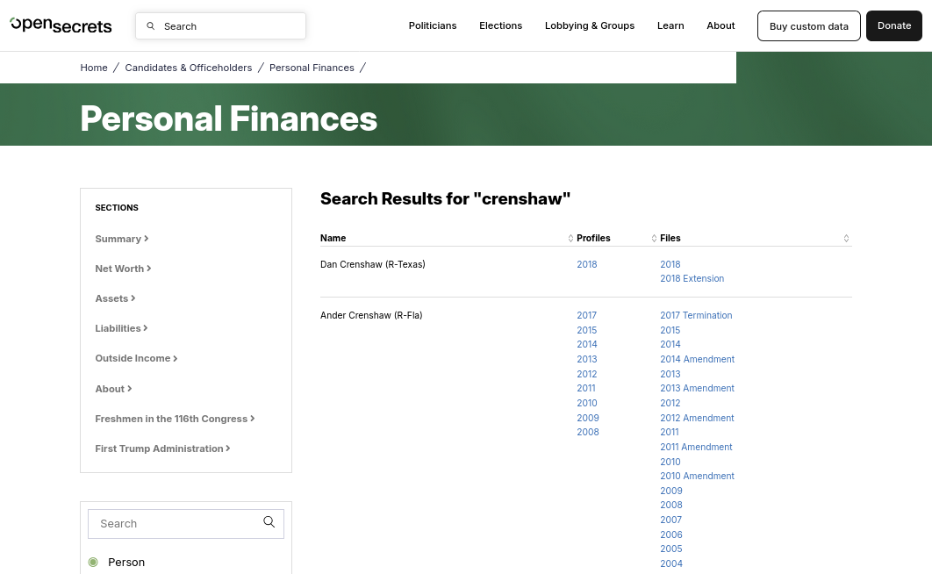Open Dan Crenshaw's 2018 Extension file

[692, 279]
